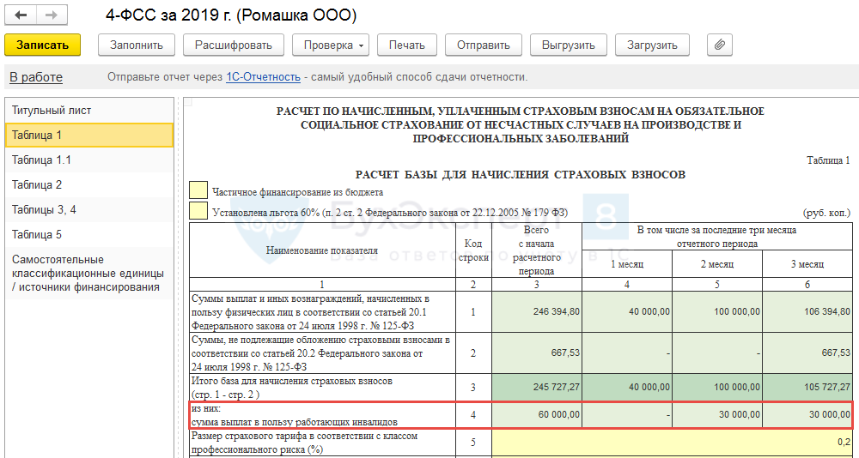
Task: Toggle 'Частичное финансирование из бюджета' checkbox
Action: 198,191
